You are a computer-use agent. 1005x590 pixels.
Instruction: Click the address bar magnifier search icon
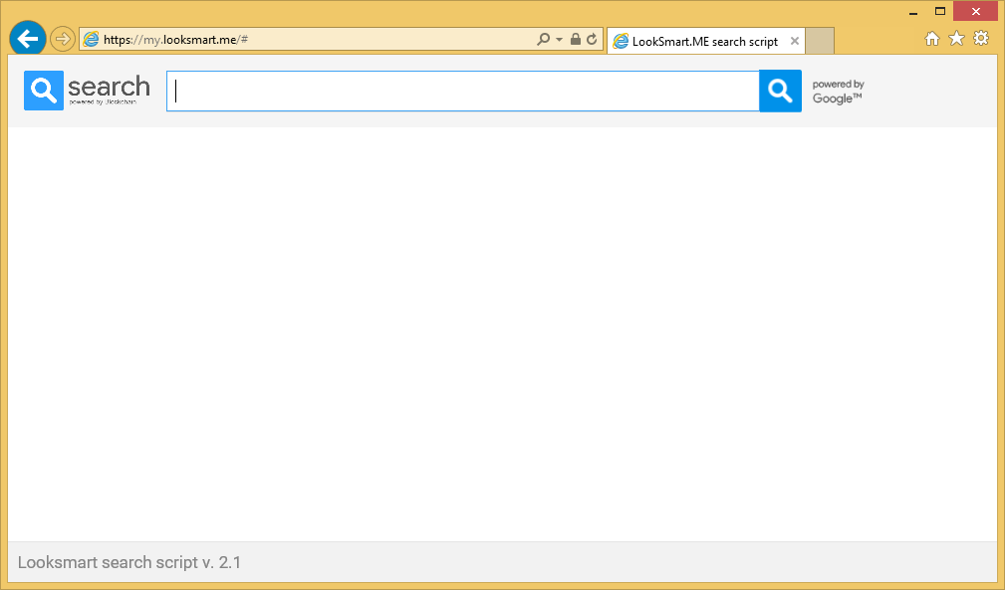pos(543,40)
